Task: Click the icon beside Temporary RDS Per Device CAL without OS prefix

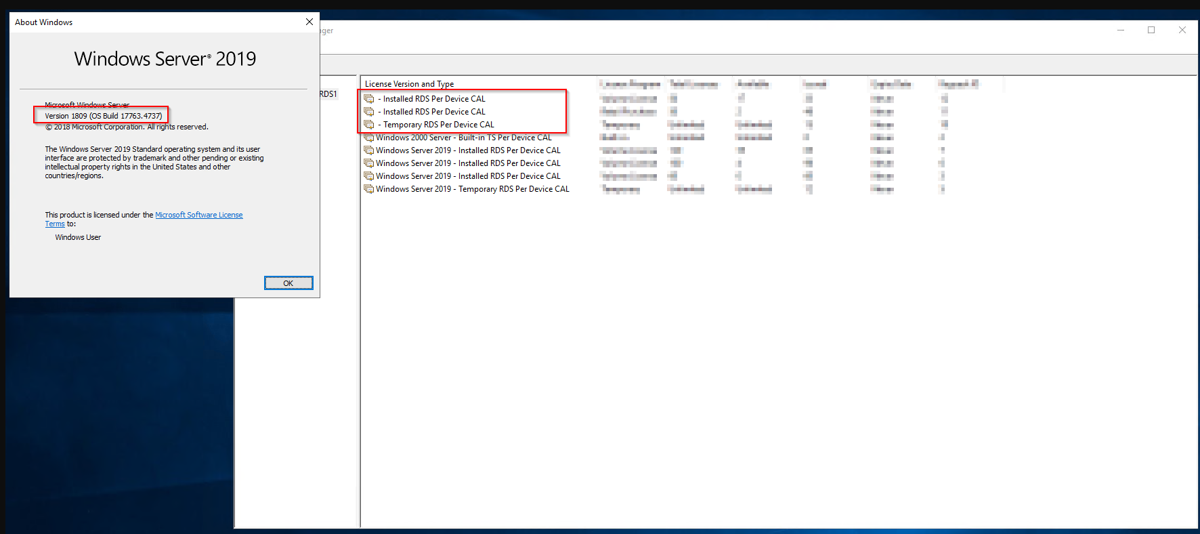Action: click(369, 125)
